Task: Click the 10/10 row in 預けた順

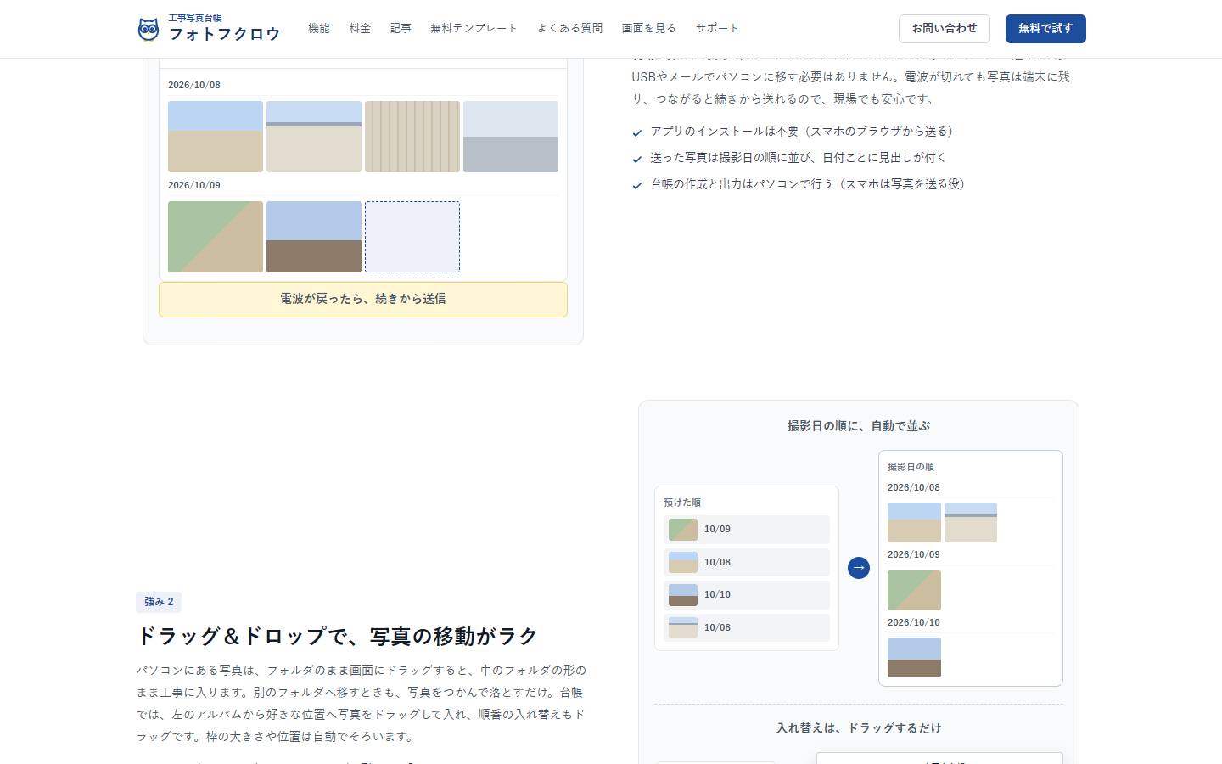Action: (747, 595)
